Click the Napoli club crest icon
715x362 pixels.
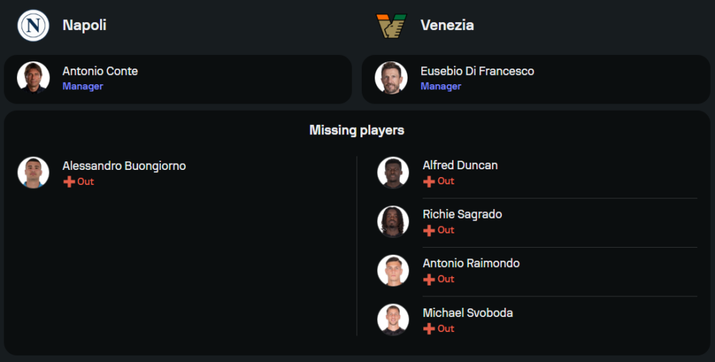pyautogui.click(x=34, y=26)
